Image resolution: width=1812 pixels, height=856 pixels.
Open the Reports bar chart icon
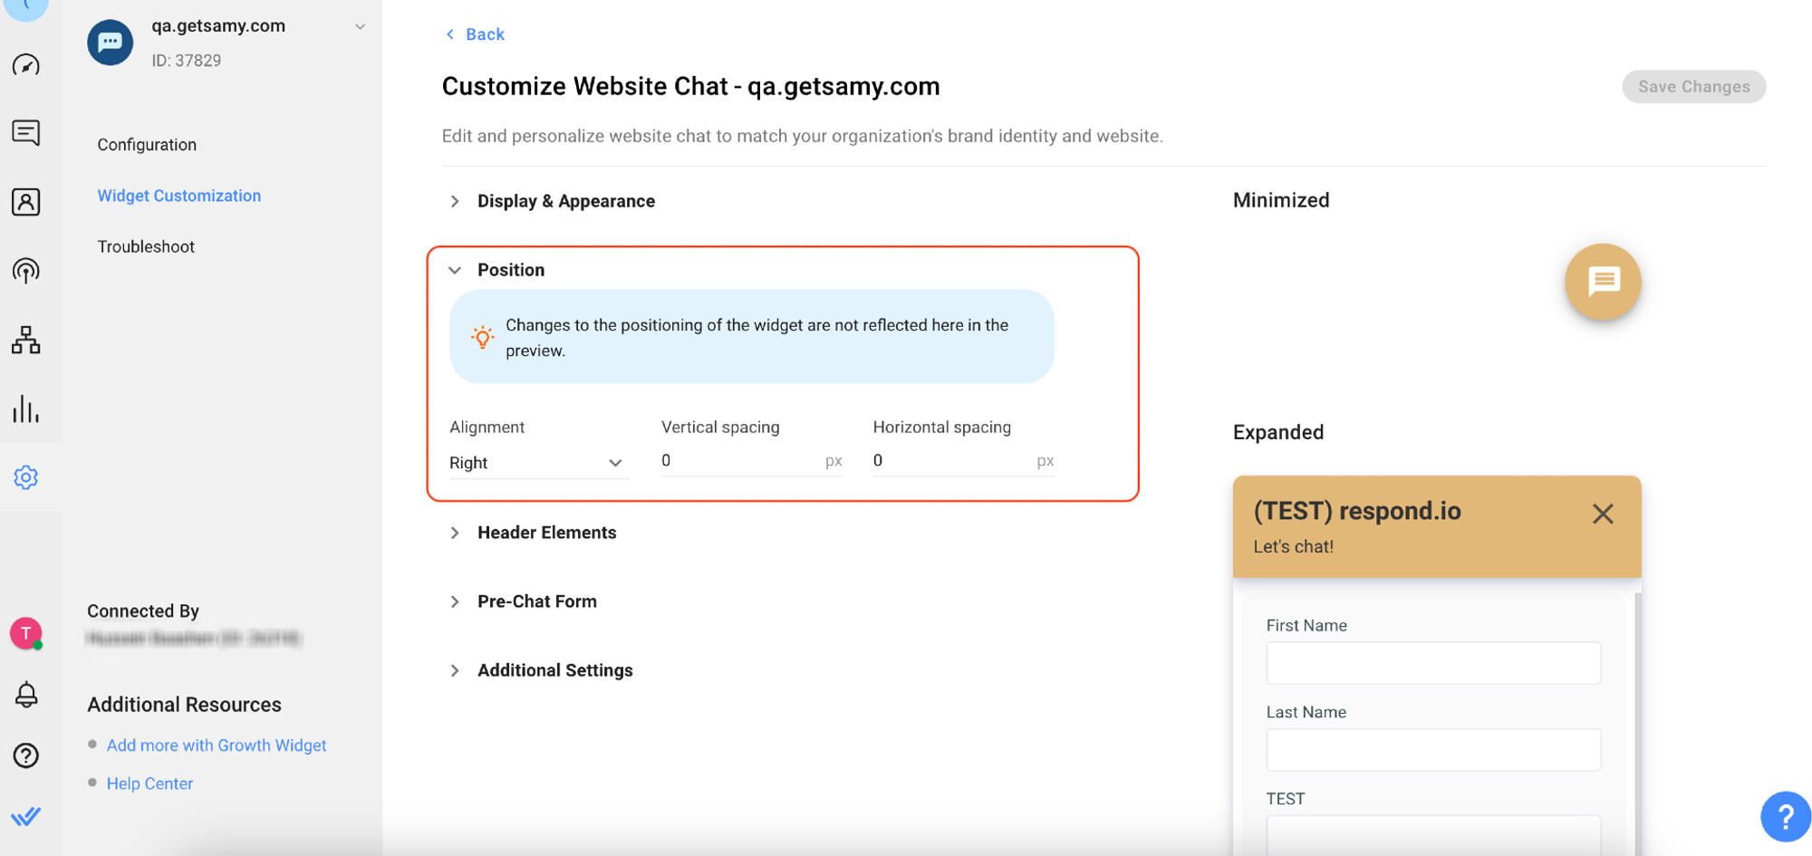tap(26, 409)
